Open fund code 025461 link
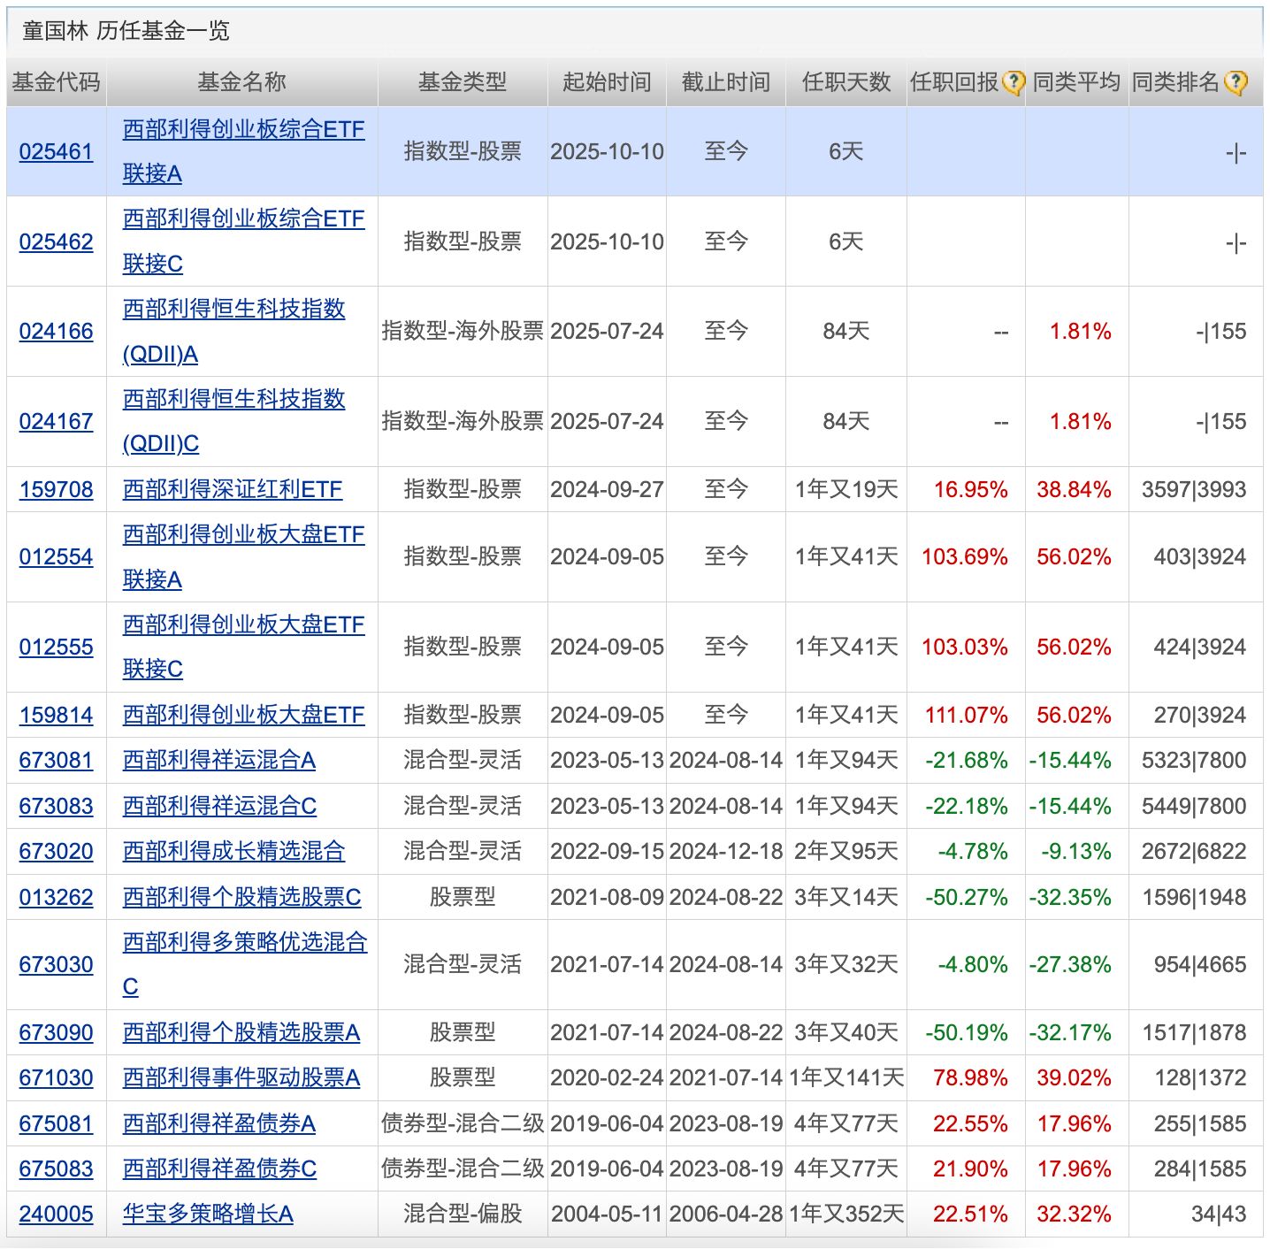This screenshot has width=1270, height=1249. pos(56,152)
